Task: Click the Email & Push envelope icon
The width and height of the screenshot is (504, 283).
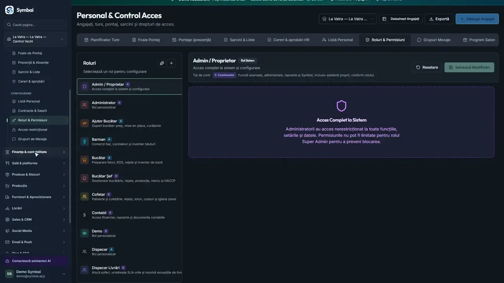Action: 8,242
